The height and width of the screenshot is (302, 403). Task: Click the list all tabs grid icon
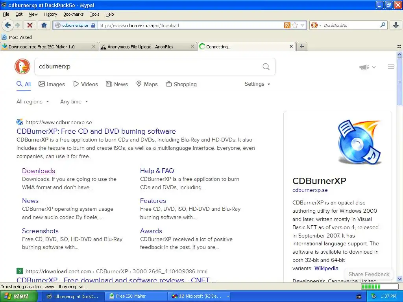(x=399, y=46)
